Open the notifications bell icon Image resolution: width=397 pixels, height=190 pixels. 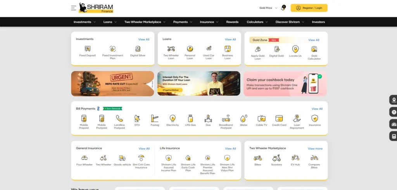(283, 8)
